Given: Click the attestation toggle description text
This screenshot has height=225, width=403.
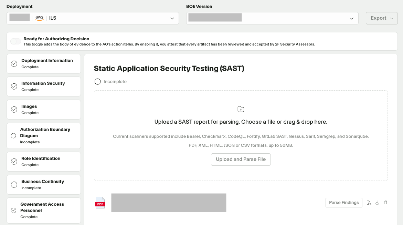Looking at the screenshot, I should click(x=169, y=44).
